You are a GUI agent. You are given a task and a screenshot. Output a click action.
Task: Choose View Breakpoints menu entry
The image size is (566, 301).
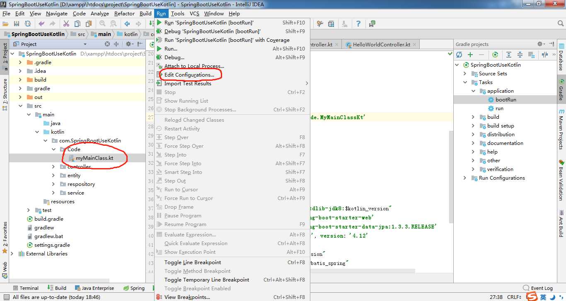tap(232, 297)
